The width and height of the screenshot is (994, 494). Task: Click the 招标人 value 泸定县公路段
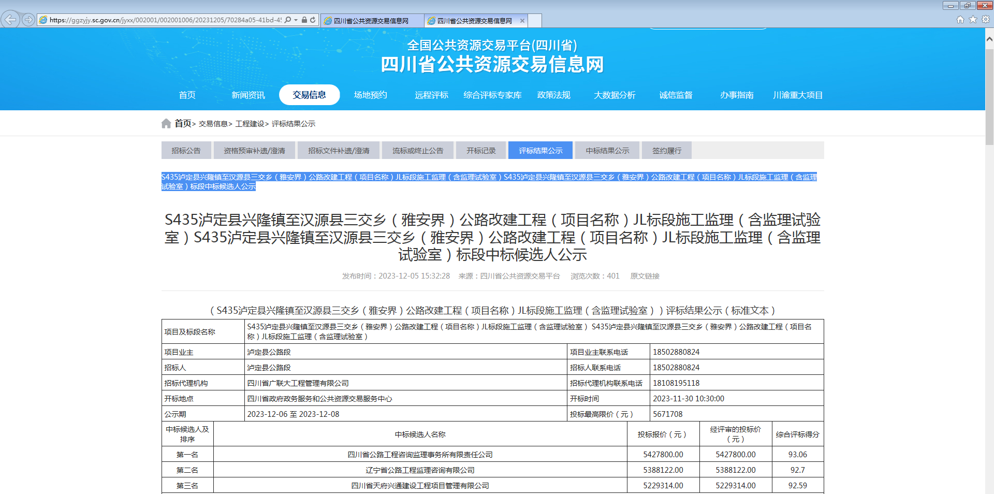[x=269, y=368]
